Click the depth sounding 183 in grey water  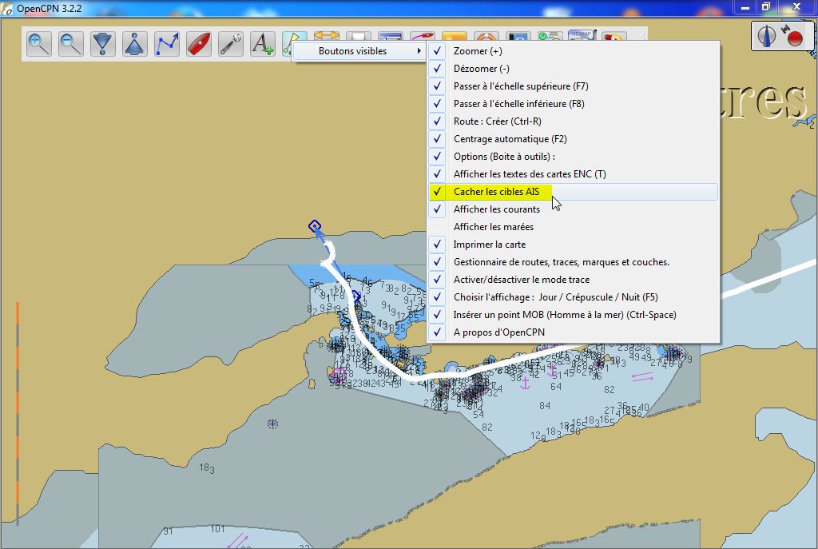pos(207,468)
